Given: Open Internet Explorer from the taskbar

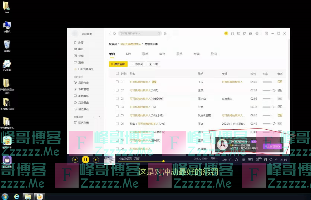Looking at the screenshot, I should coord(16,197).
